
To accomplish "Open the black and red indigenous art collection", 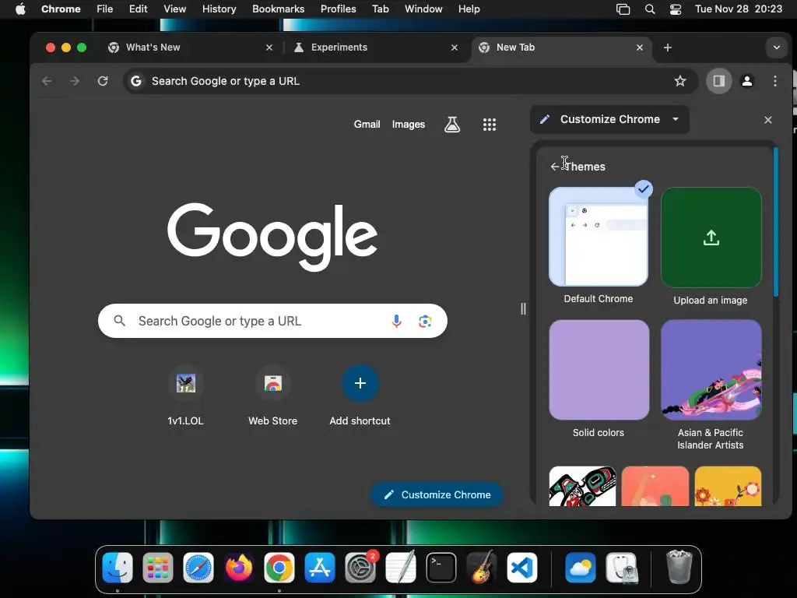I will pos(582,486).
